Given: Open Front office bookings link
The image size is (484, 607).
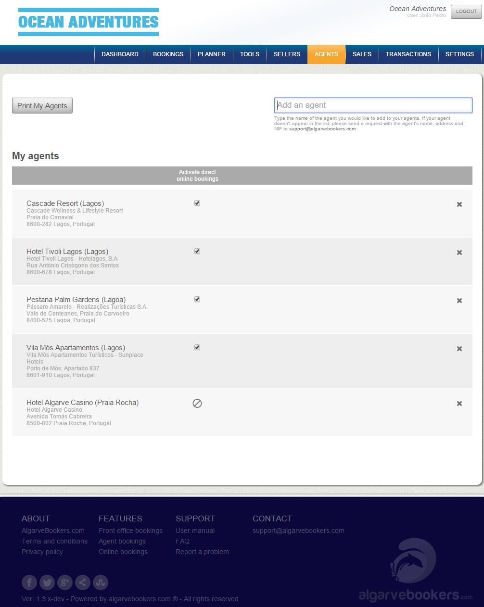Looking at the screenshot, I should click(x=130, y=531).
